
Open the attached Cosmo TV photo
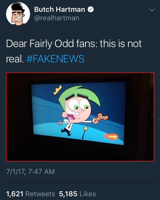[80, 117]
